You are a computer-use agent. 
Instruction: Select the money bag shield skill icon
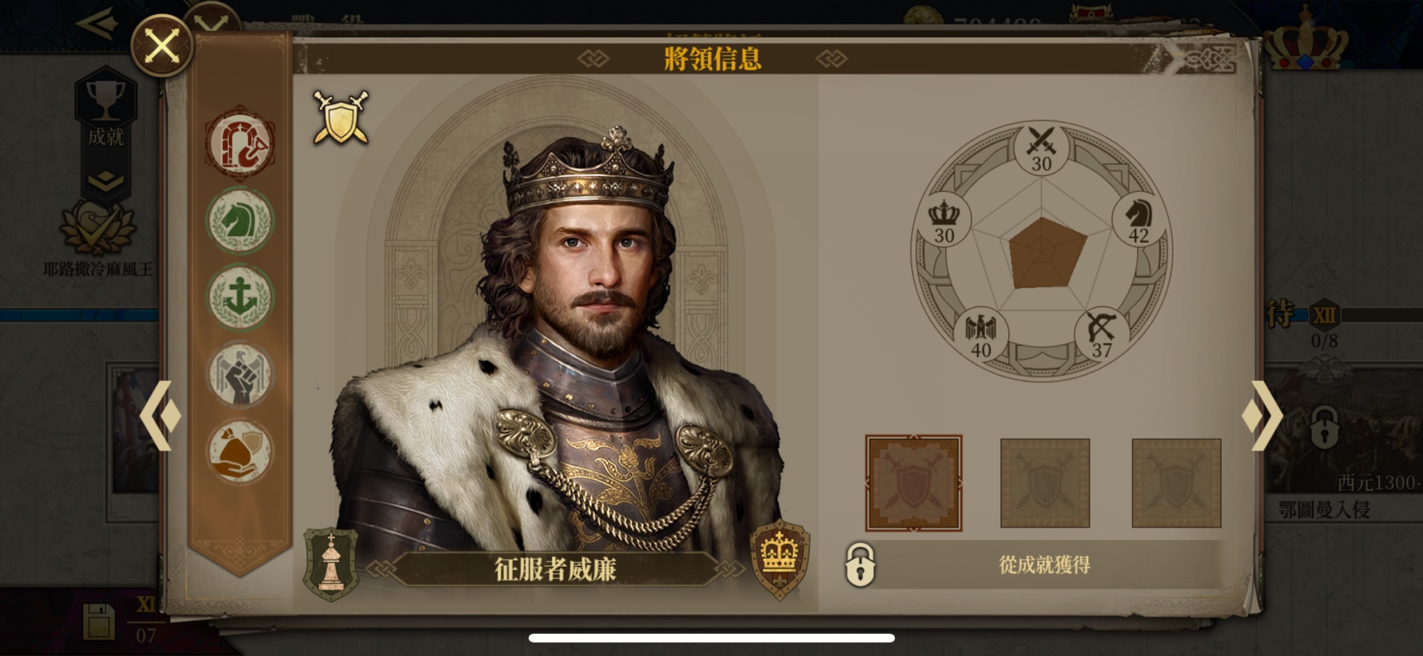tap(240, 451)
